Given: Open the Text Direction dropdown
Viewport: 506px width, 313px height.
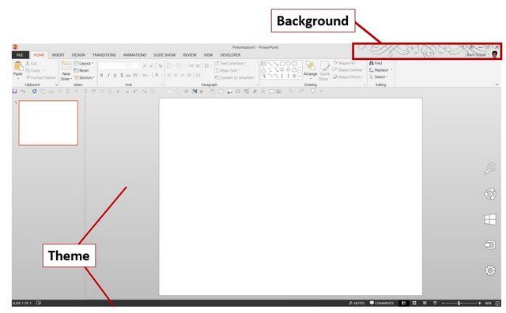Looking at the screenshot, I should tap(230, 63).
